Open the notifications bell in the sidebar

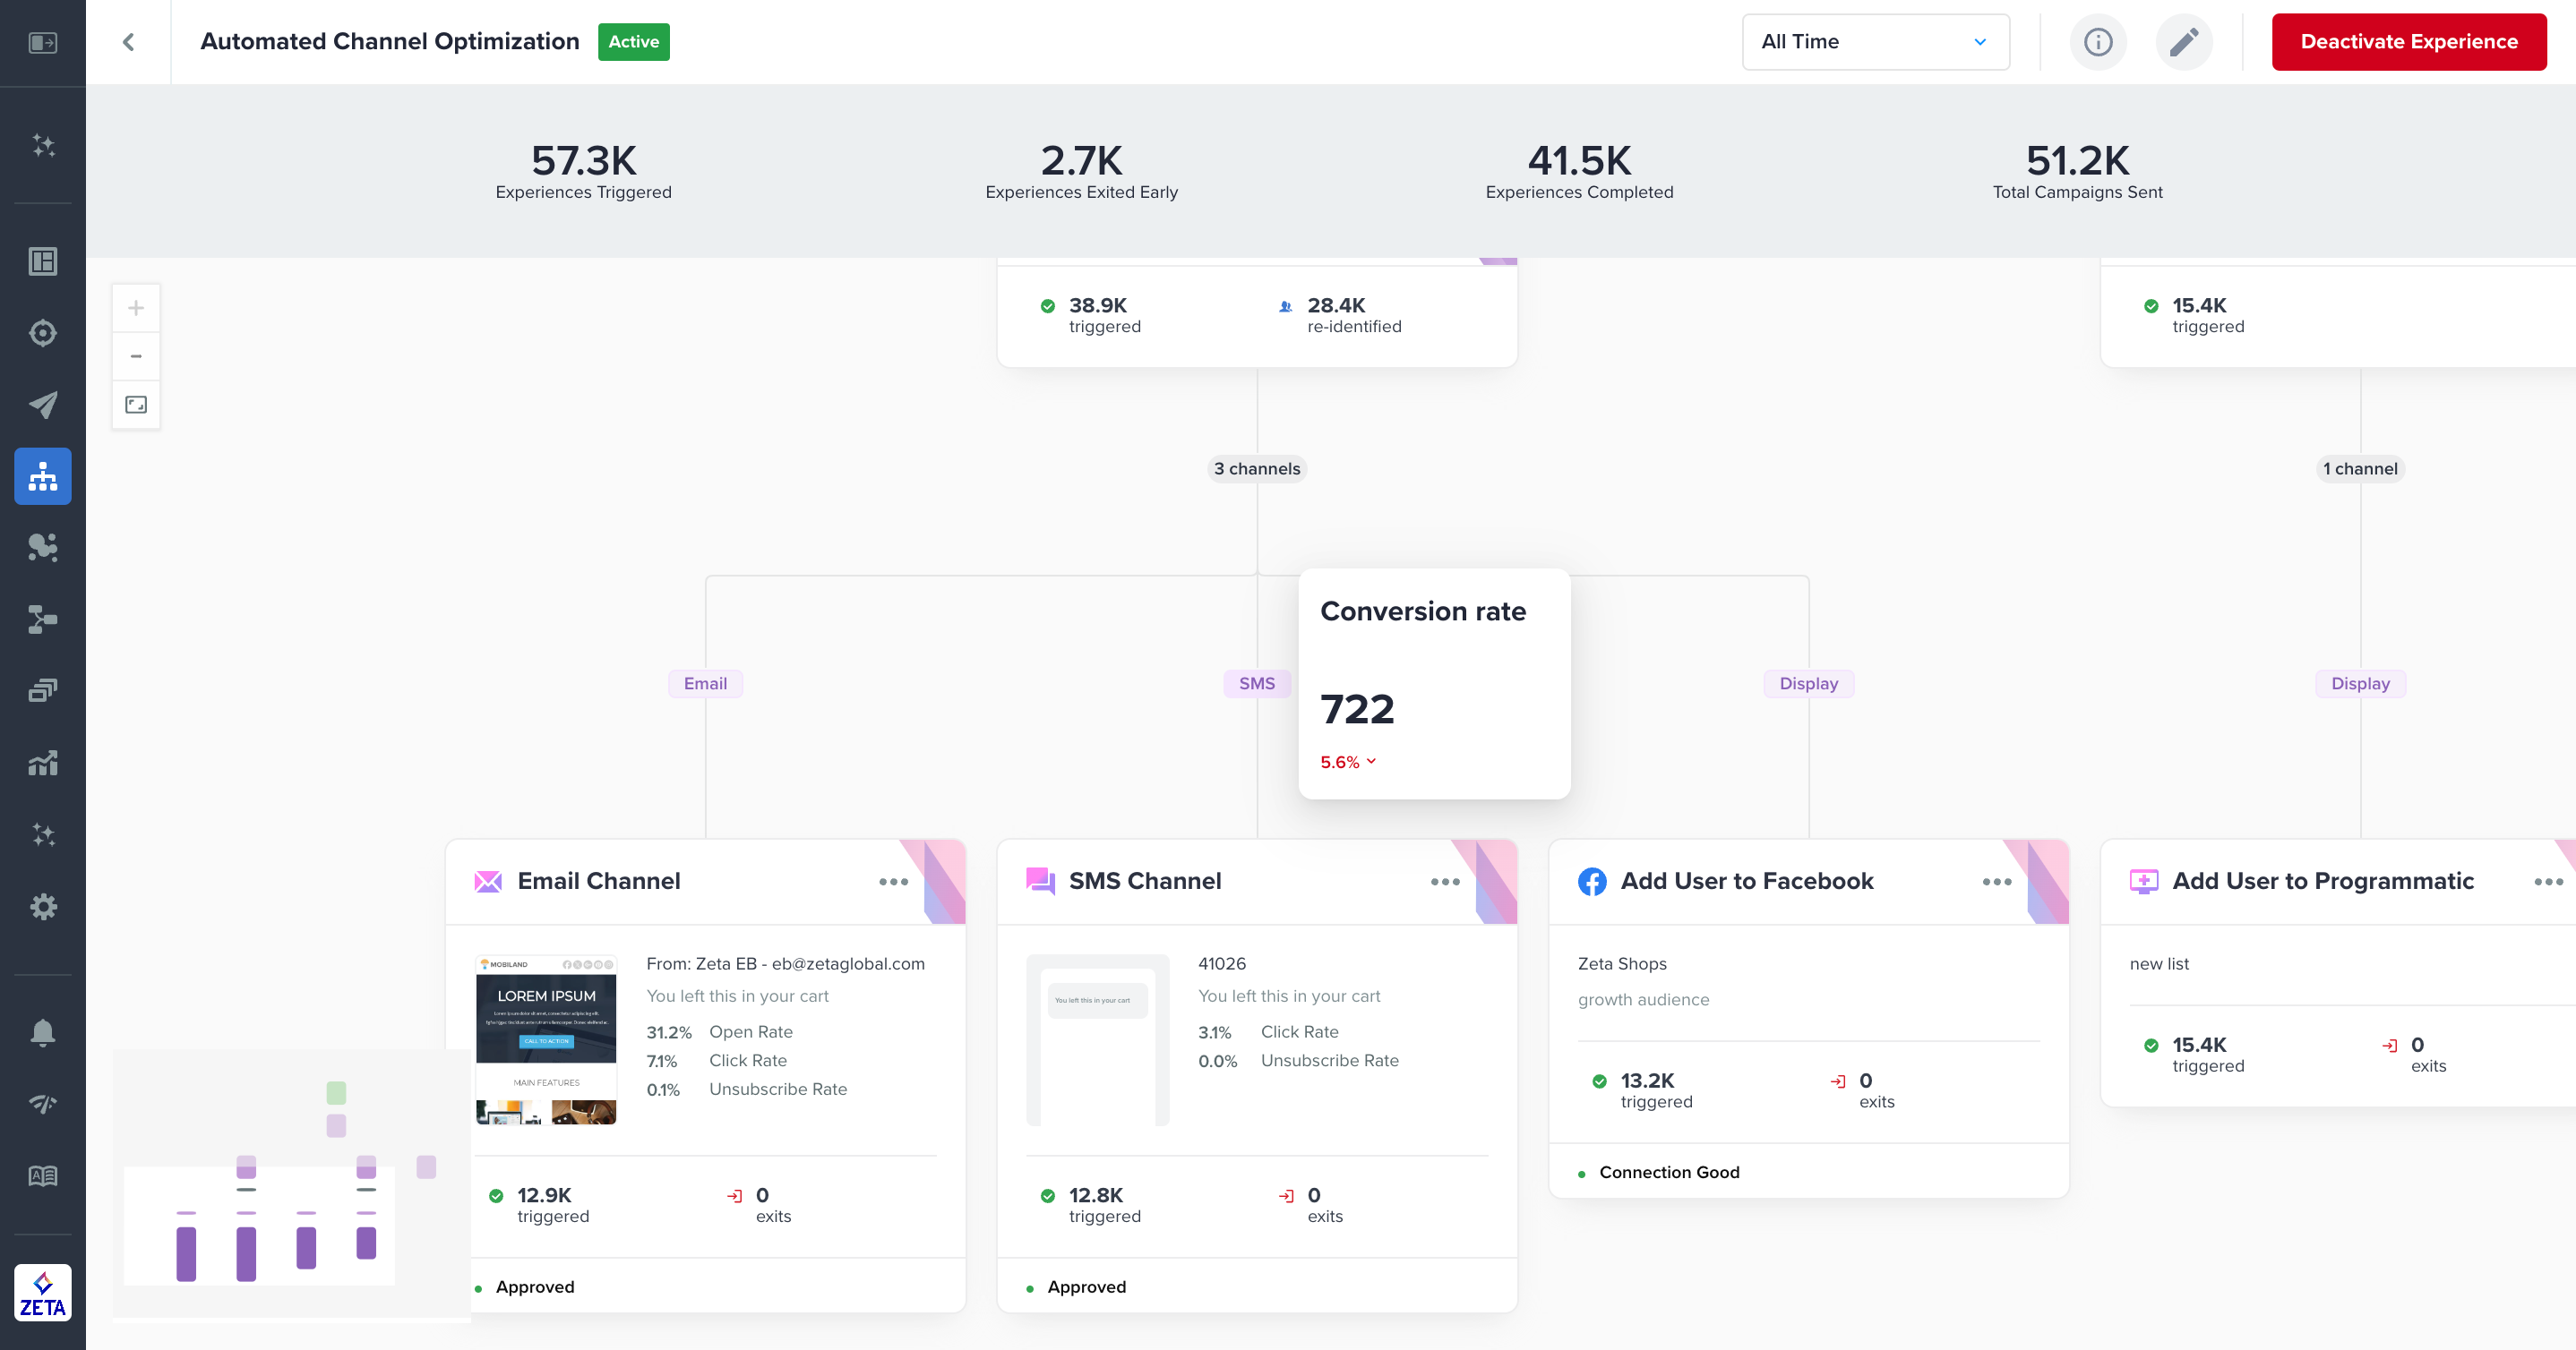43,1032
